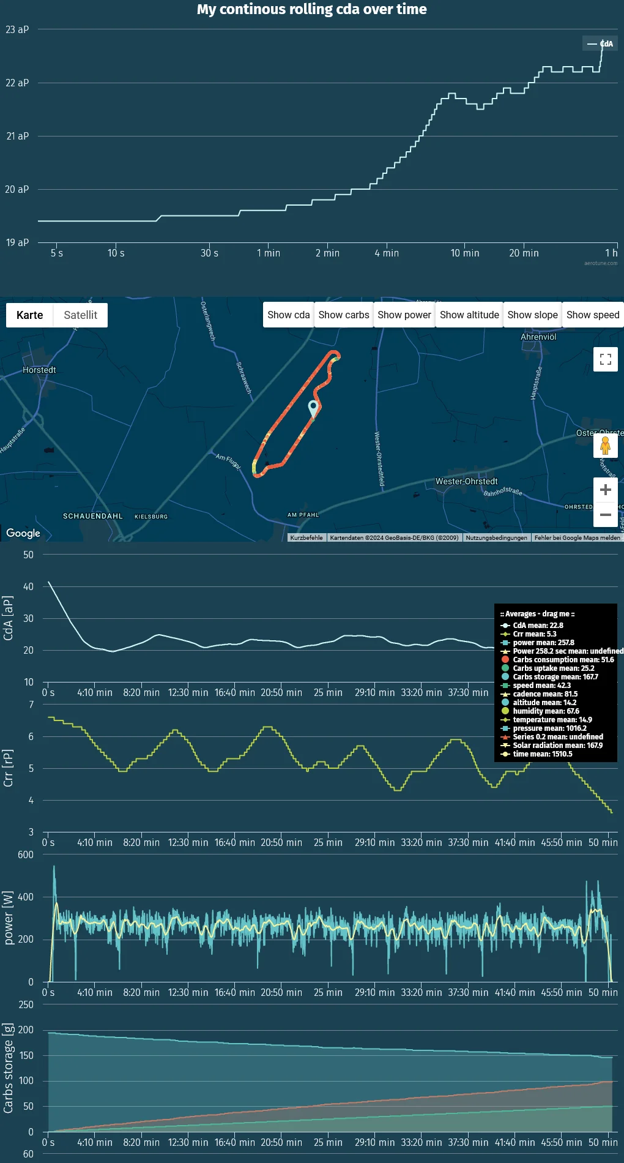
Task: Click the Google logo on the map
Action: point(23,533)
